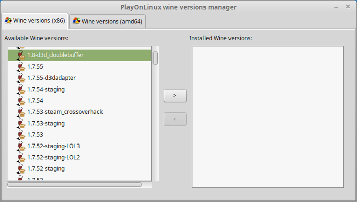Viewport: 357px width, 202px height.
Task: Click the wine glass icon for 1.7.54
Action: point(21,101)
